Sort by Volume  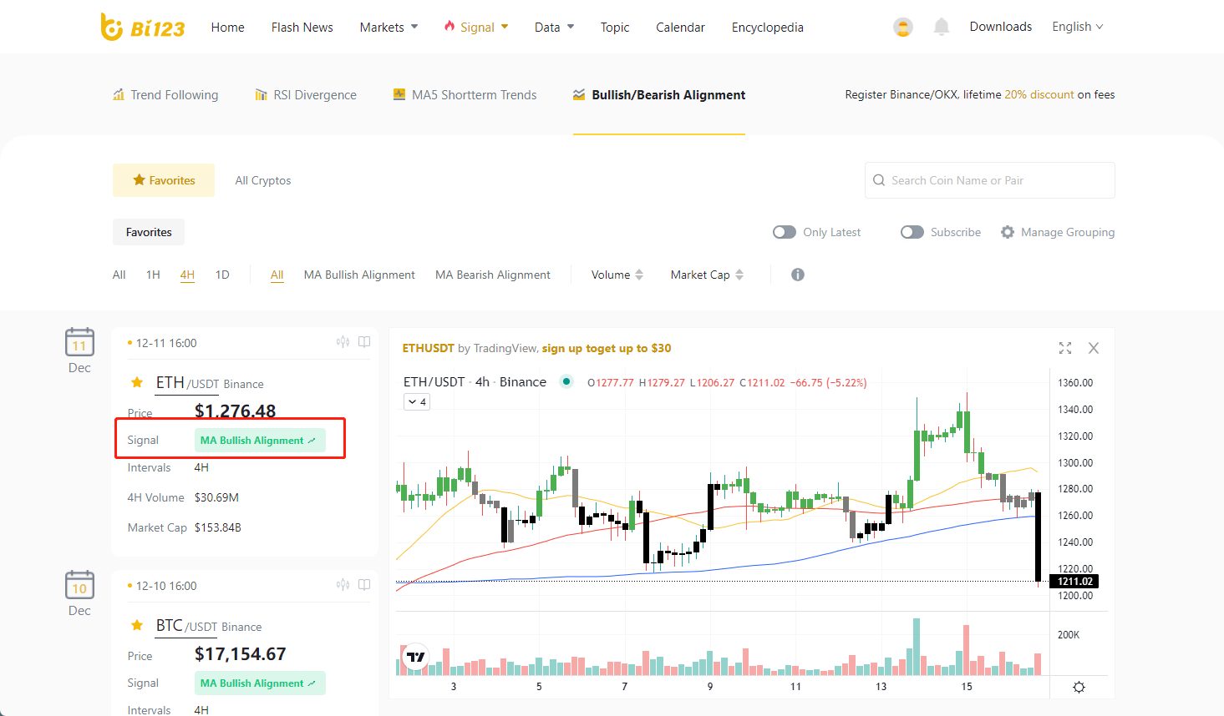point(617,275)
